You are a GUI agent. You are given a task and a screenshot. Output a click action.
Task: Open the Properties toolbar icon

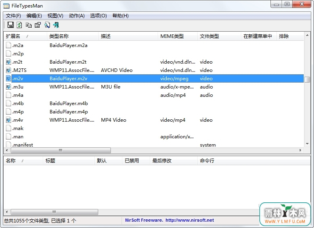click(x=38, y=25)
